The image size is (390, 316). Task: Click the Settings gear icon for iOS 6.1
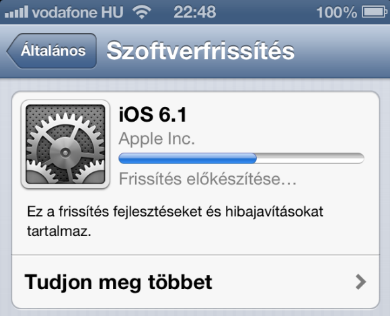[65, 144]
